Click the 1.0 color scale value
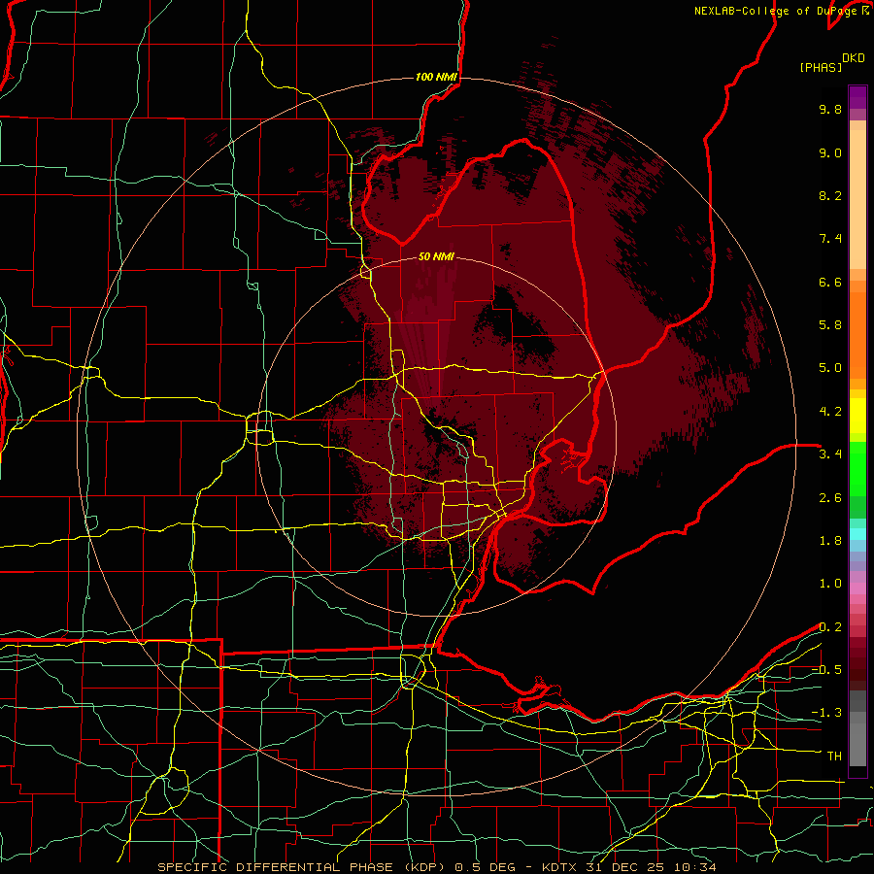 click(830, 584)
